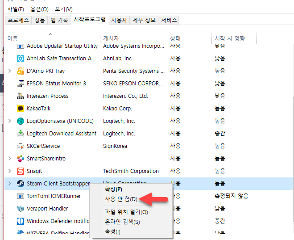Click the Veraport Handler icon
This screenshot has height=240, width=294.
[x=21, y=209]
